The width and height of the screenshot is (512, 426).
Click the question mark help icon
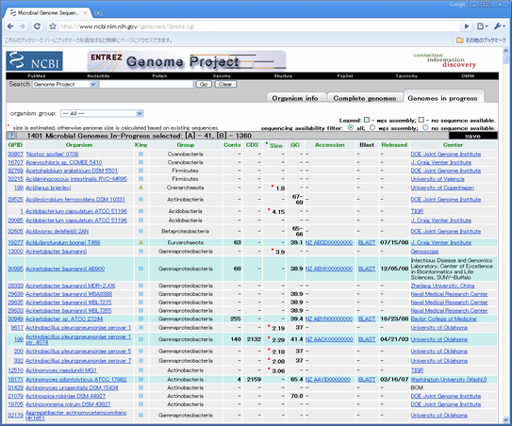(x=11, y=136)
